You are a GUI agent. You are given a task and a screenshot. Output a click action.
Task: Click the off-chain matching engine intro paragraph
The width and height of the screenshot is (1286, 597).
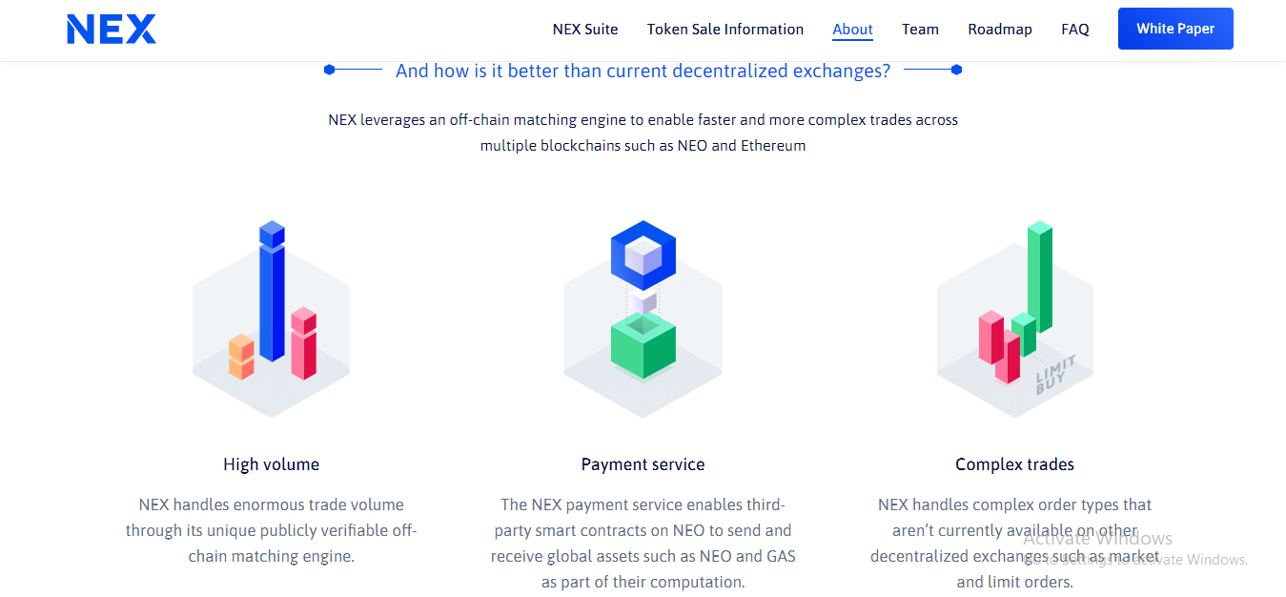[x=643, y=133]
